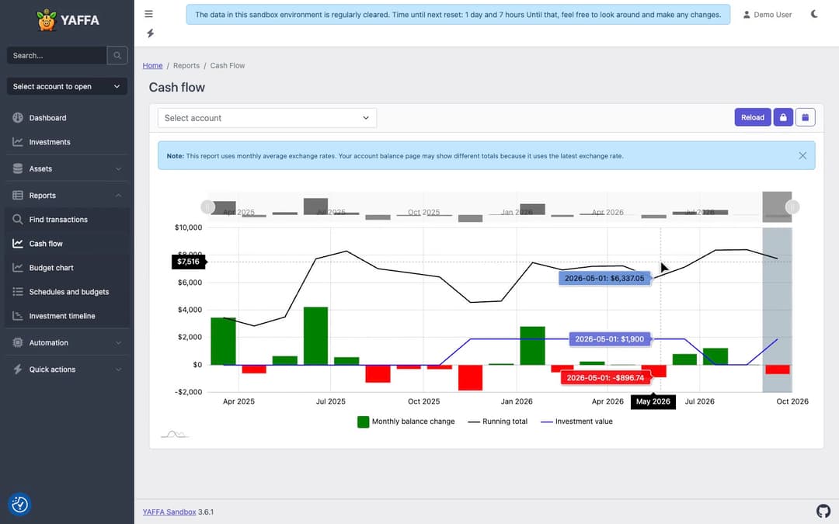This screenshot has width=839, height=524.
Task: Click the right handle of chart range slider
Action: [792, 207]
